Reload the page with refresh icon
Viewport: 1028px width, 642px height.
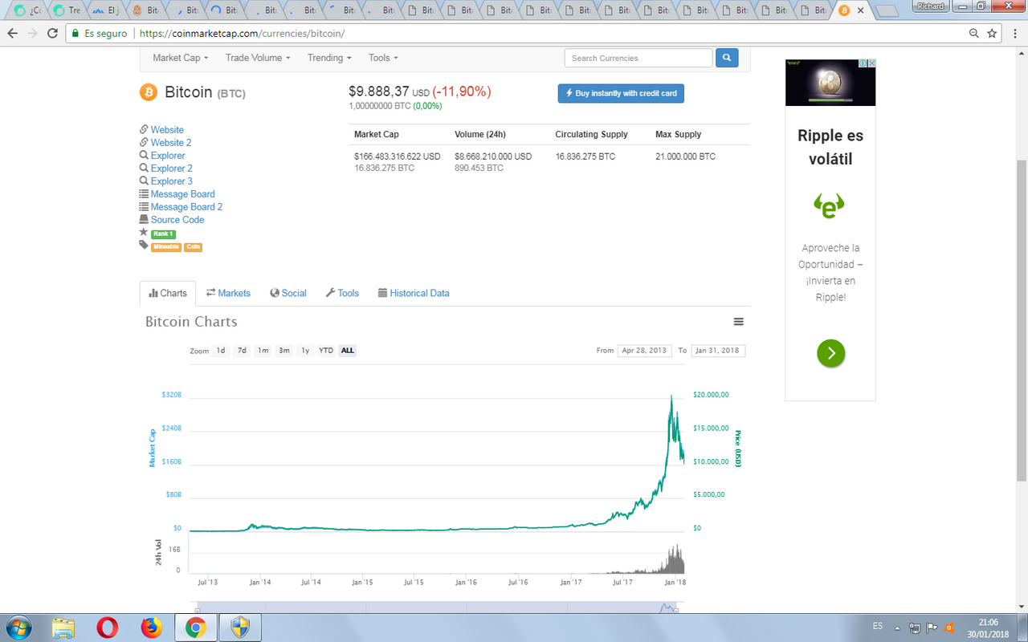coord(53,34)
